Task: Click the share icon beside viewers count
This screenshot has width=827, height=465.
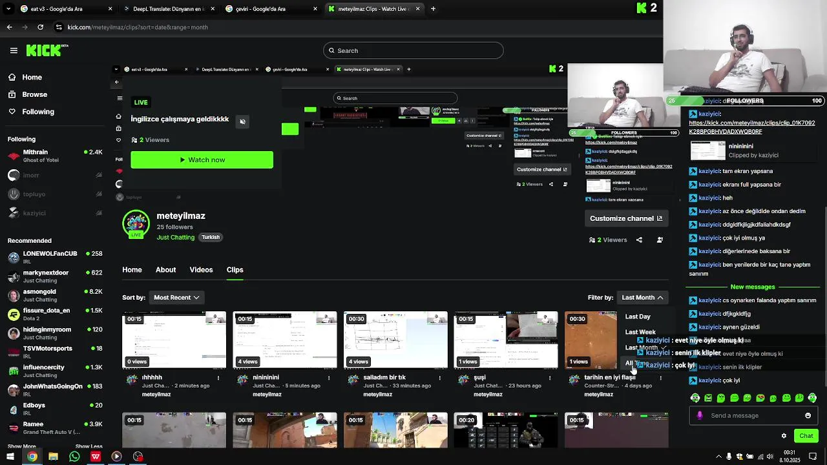Action: 639,240
